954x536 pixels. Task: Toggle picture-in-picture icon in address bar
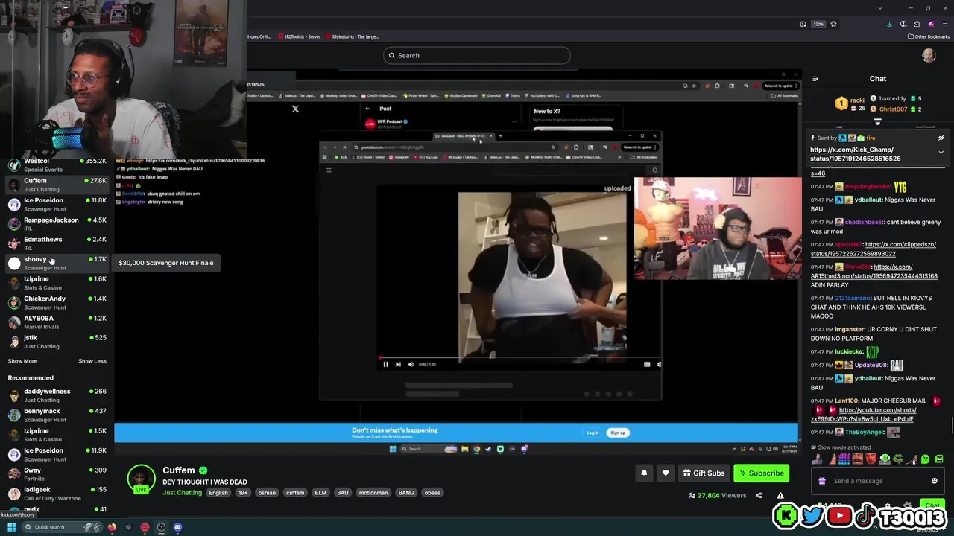click(x=803, y=24)
